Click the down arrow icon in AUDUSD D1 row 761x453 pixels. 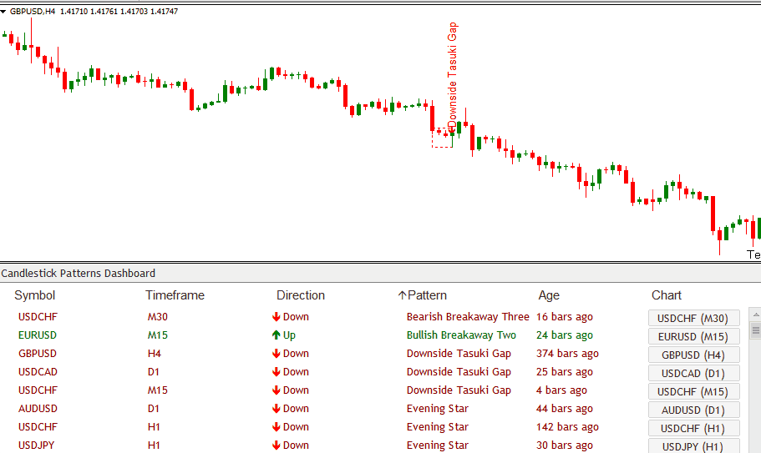(x=276, y=409)
